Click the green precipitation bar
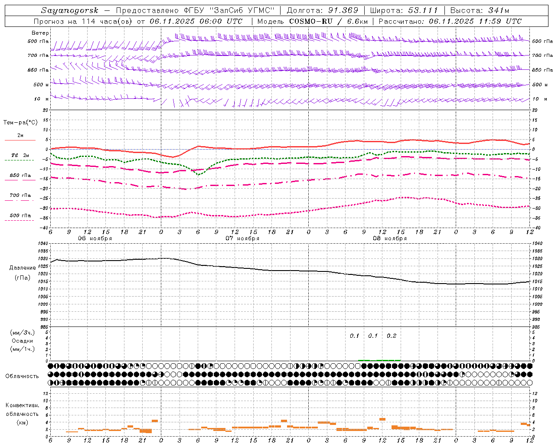The height and width of the screenshot is (444, 555). (x=379, y=360)
